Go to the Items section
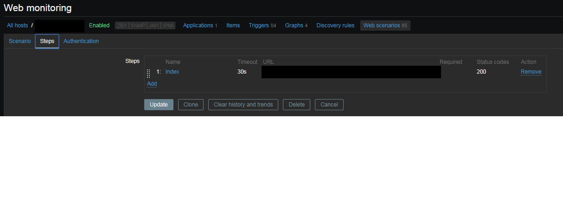Viewport: 563px width, 213px height. [233, 25]
